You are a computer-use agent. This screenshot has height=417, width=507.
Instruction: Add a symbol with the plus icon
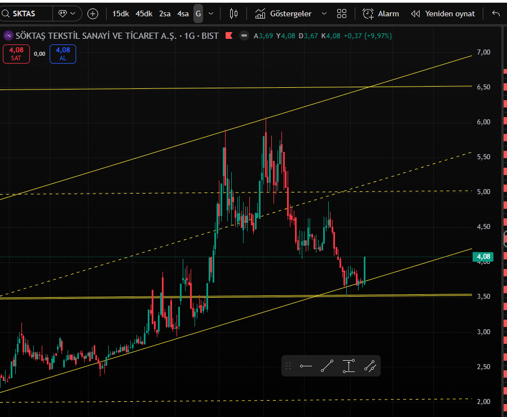point(93,14)
